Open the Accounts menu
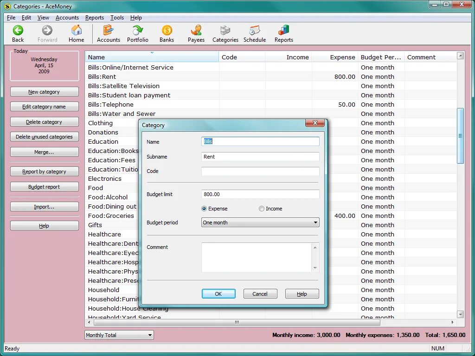 [x=67, y=18]
